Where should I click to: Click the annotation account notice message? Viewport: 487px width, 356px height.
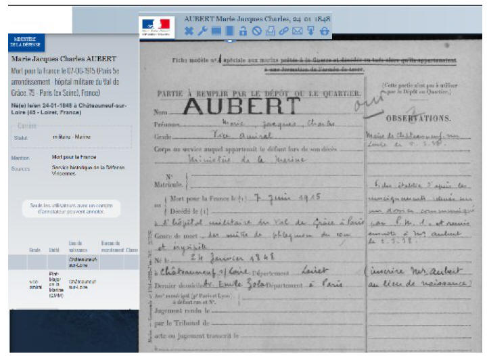[x=70, y=209]
